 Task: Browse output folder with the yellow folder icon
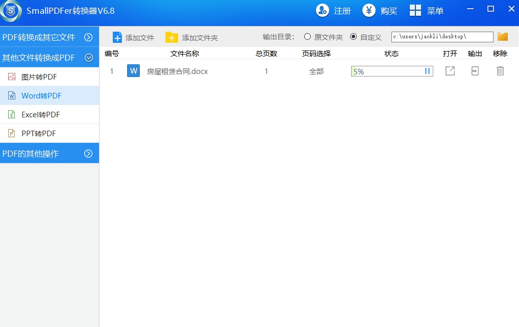[502, 36]
